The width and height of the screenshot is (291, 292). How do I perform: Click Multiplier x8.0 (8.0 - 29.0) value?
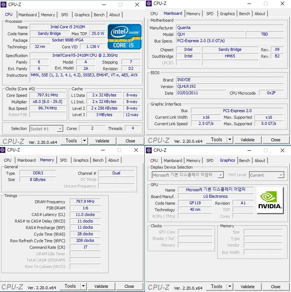point(48,101)
